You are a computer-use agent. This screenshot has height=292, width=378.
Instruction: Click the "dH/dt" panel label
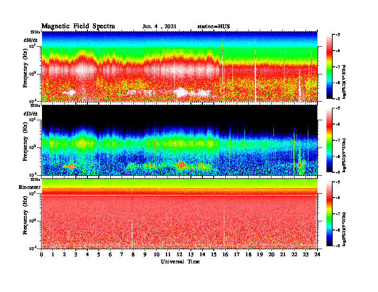[x=31, y=40]
